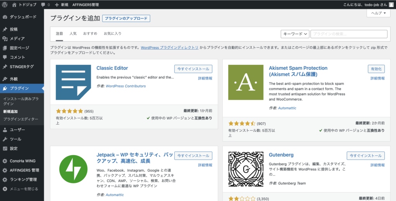Click the Akismet plugin logo image
Viewport: 396px width, 201px height.
point(246,82)
